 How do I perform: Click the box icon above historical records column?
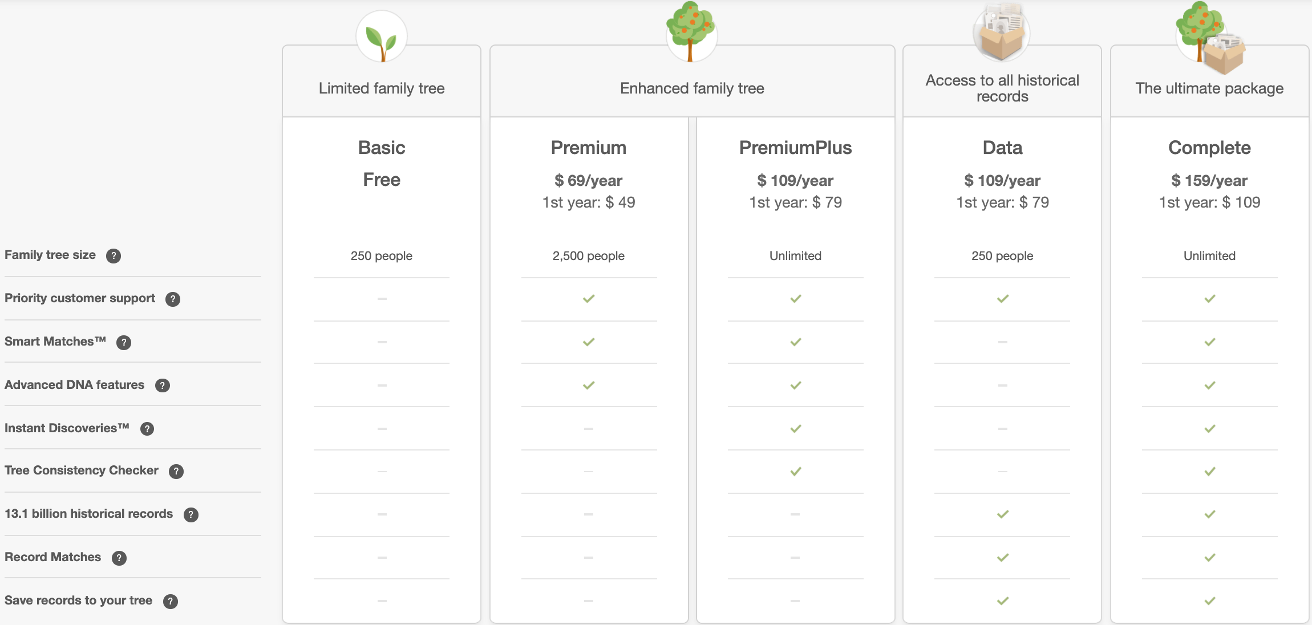(x=1001, y=33)
